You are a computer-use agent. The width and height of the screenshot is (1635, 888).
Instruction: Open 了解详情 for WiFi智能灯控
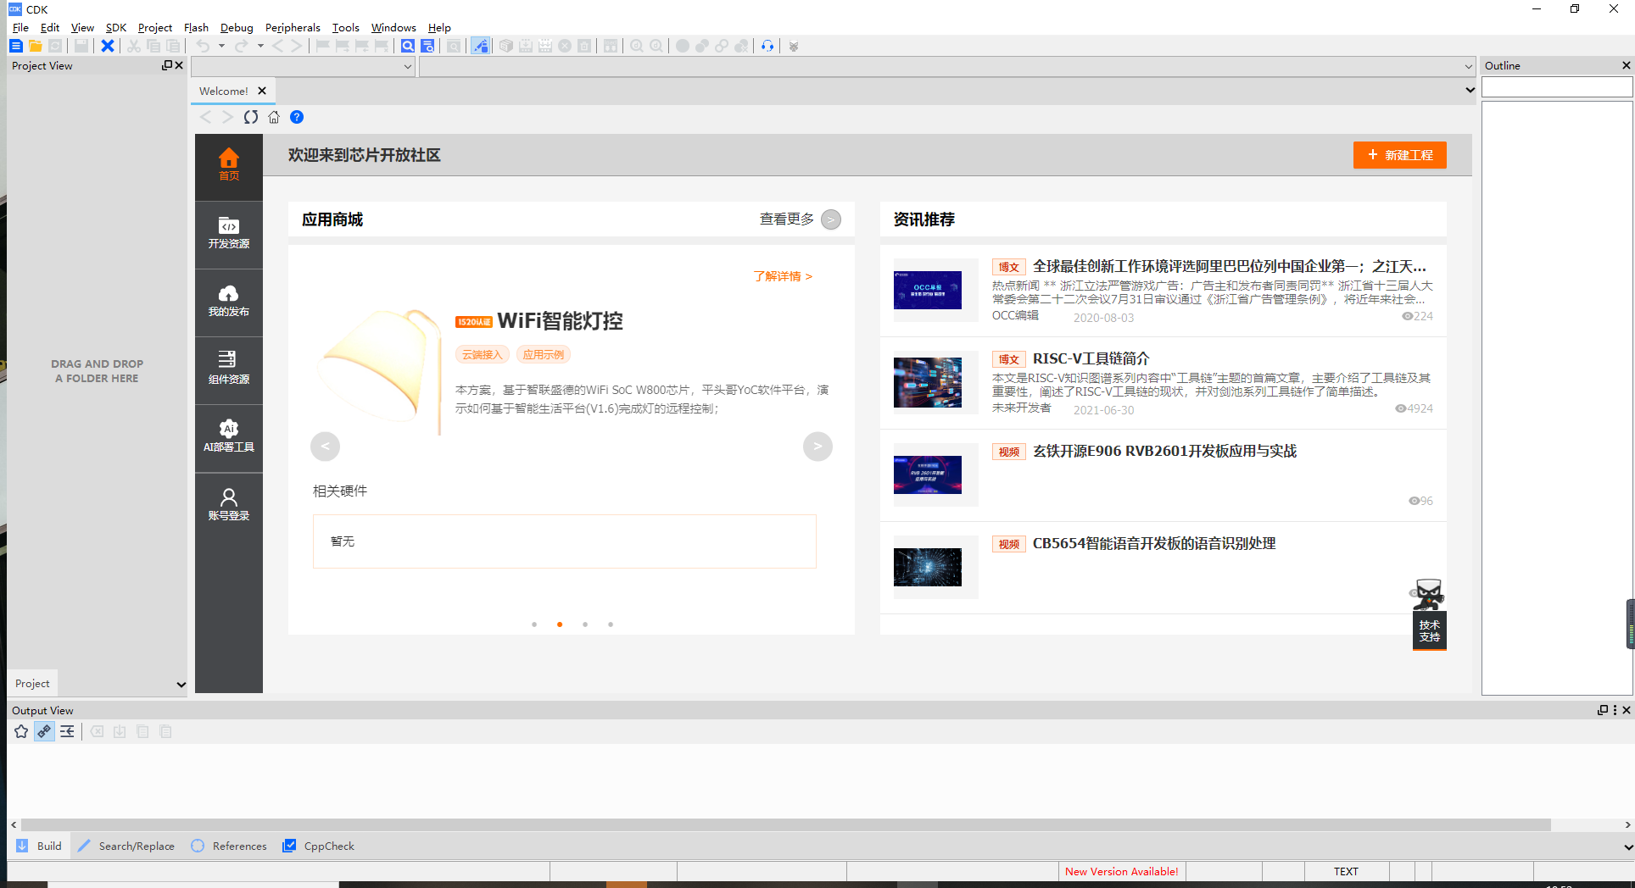click(x=782, y=276)
